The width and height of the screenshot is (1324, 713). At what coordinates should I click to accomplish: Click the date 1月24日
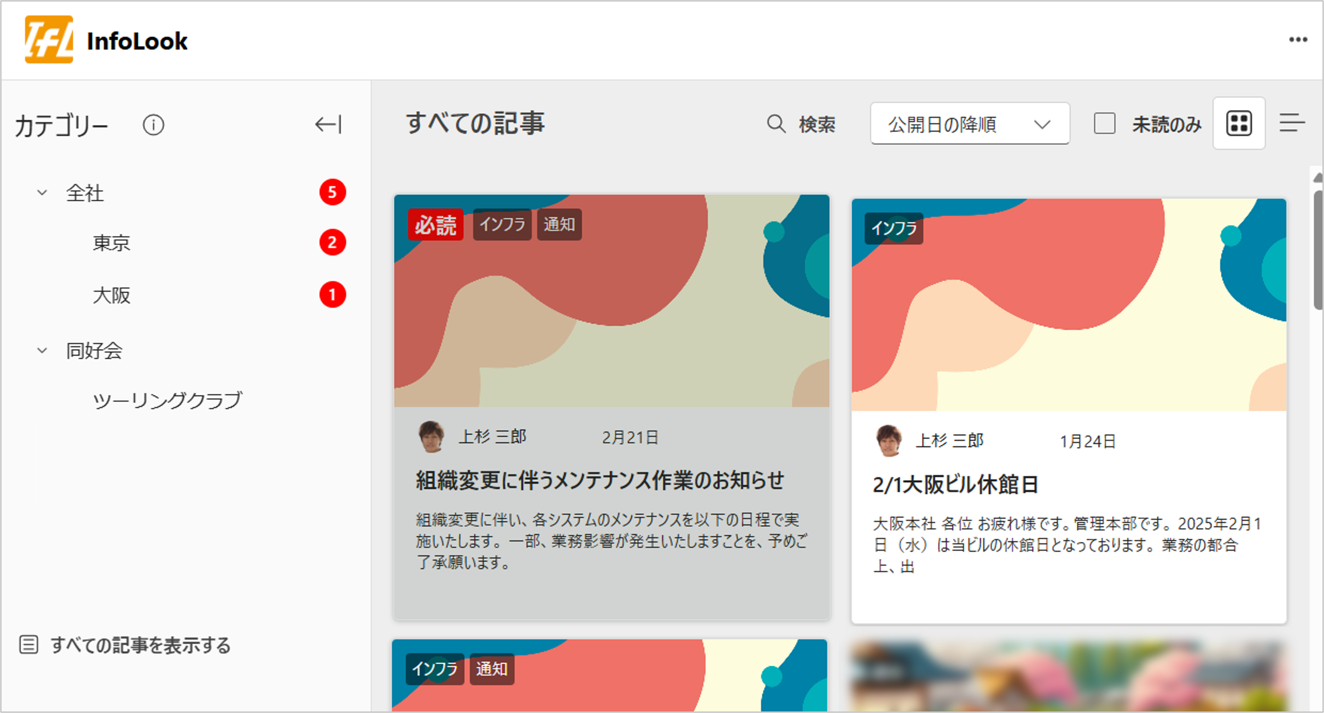(1088, 441)
